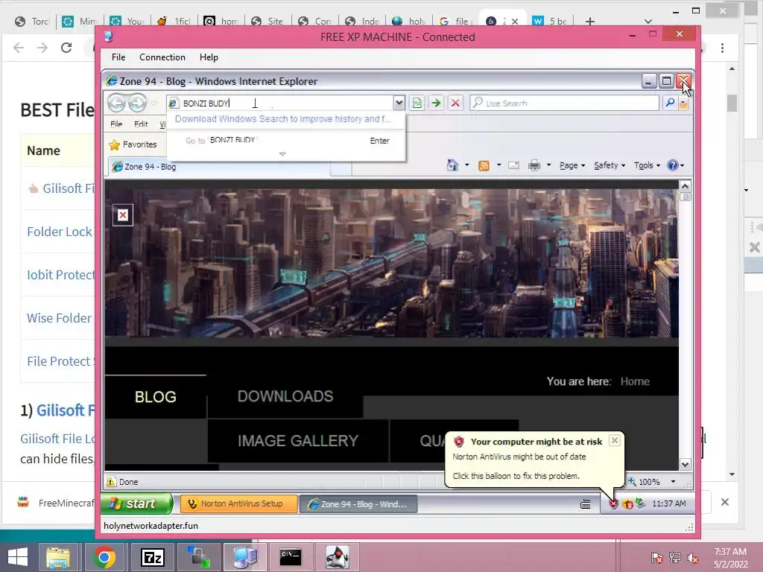The height and width of the screenshot is (572, 763).
Task: Click the IE page scrollbar up arrow
Action: (x=686, y=187)
